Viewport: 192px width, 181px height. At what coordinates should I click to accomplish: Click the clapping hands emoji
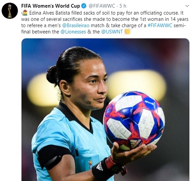[127, 32]
